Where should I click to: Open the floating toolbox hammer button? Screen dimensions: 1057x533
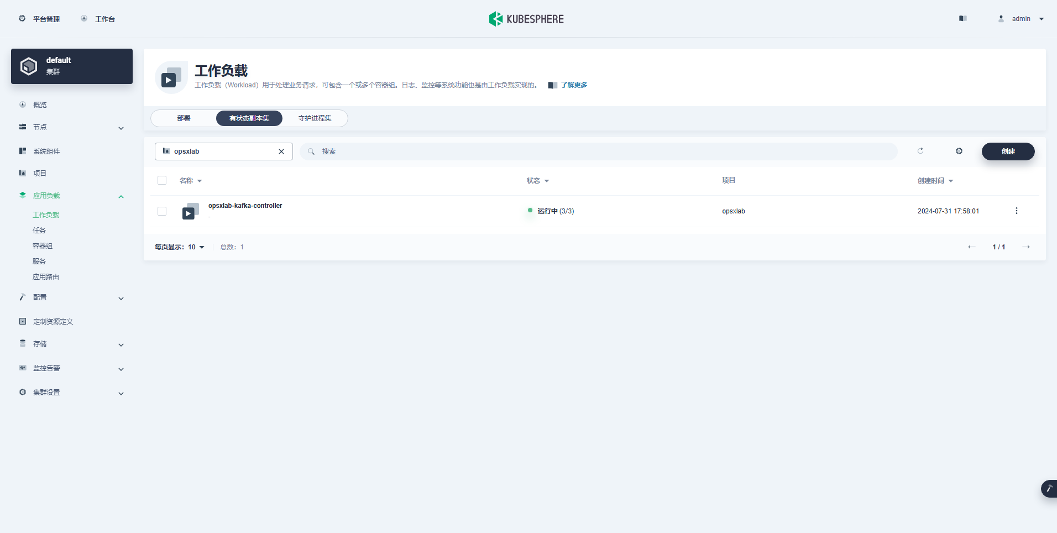1049,489
